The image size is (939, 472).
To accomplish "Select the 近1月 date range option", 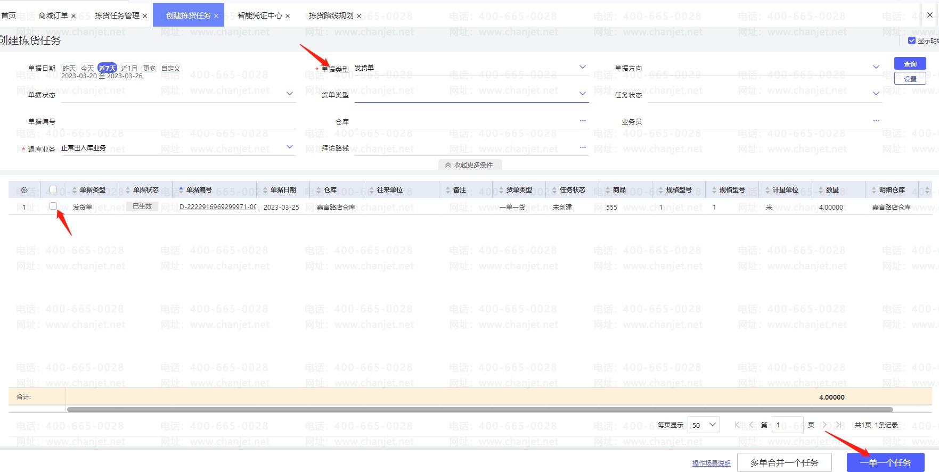I will (129, 68).
